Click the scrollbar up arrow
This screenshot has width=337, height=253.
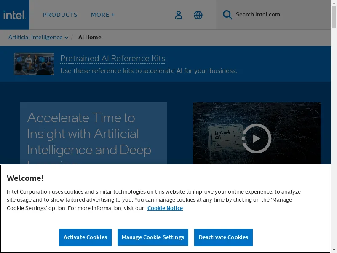pyautogui.click(x=334, y=3)
